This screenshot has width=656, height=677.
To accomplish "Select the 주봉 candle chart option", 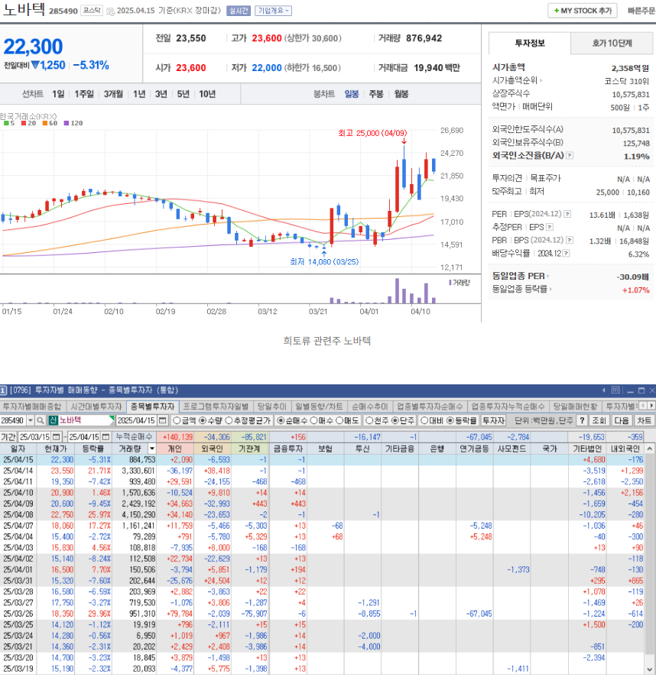I will (376, 94).
